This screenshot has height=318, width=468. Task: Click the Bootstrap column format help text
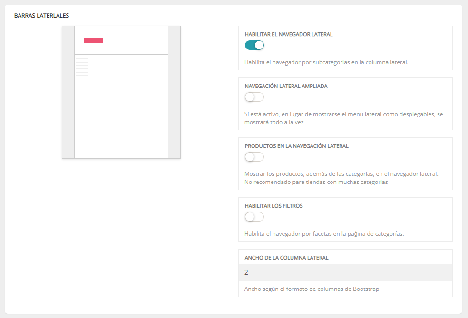(312, 289)
